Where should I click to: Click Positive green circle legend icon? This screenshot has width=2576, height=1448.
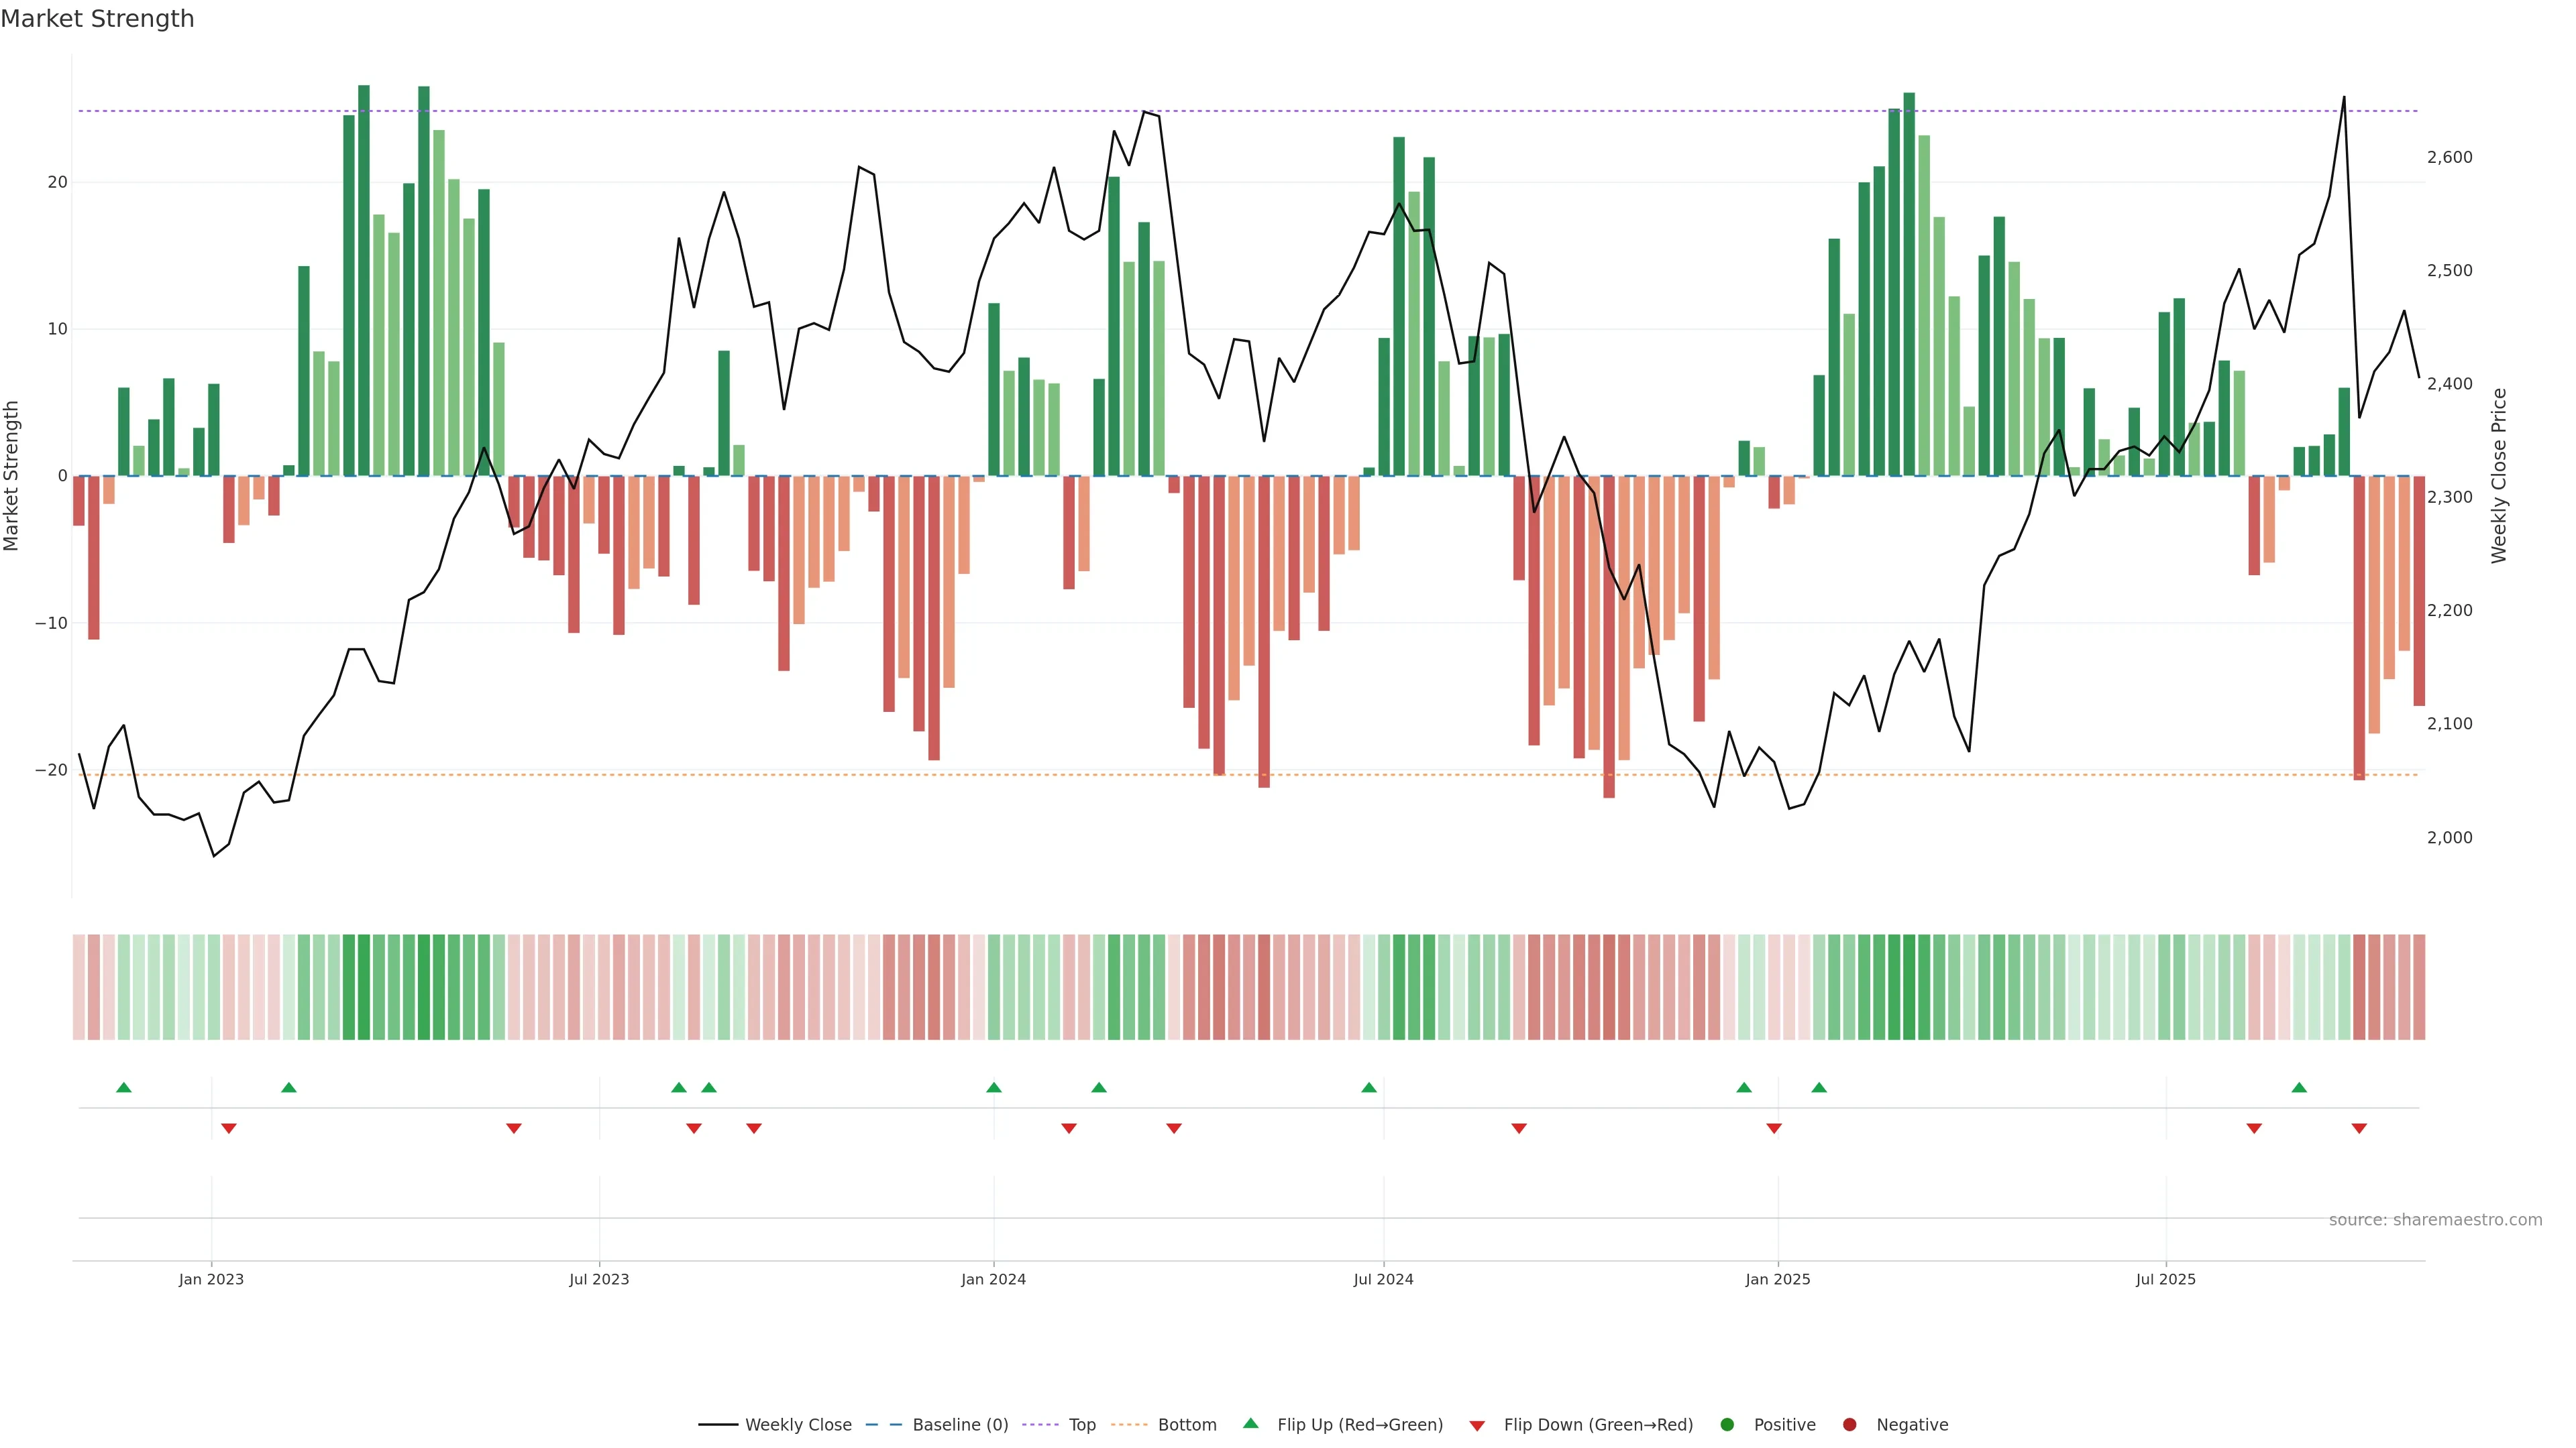click(x=1727, y=1425)
